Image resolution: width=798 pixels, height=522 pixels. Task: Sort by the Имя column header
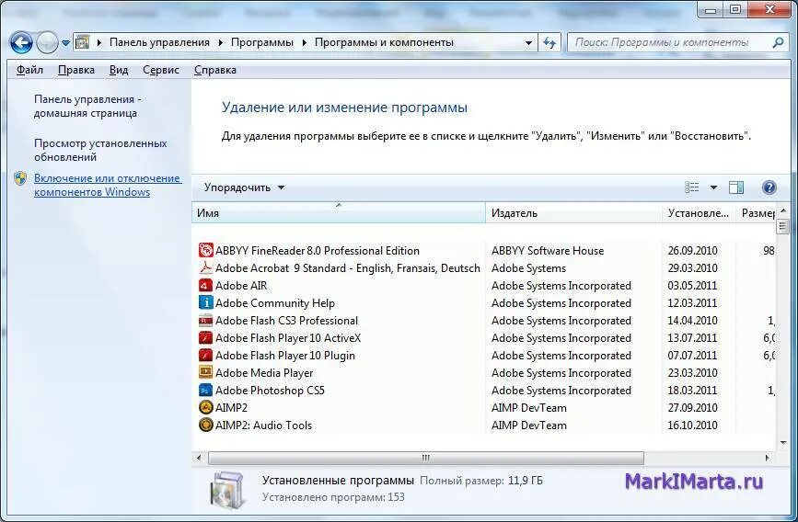point(339,213)
